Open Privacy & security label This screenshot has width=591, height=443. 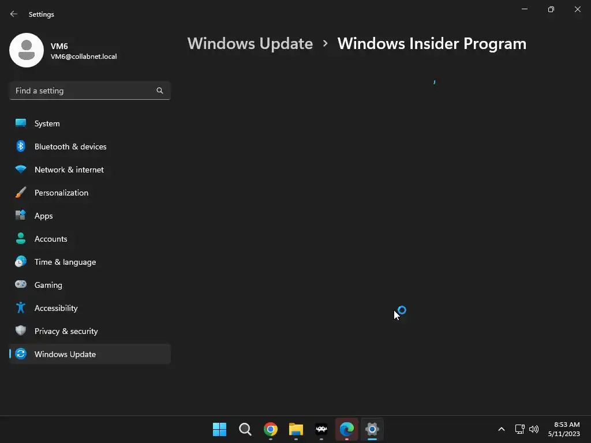click(66, 331)
